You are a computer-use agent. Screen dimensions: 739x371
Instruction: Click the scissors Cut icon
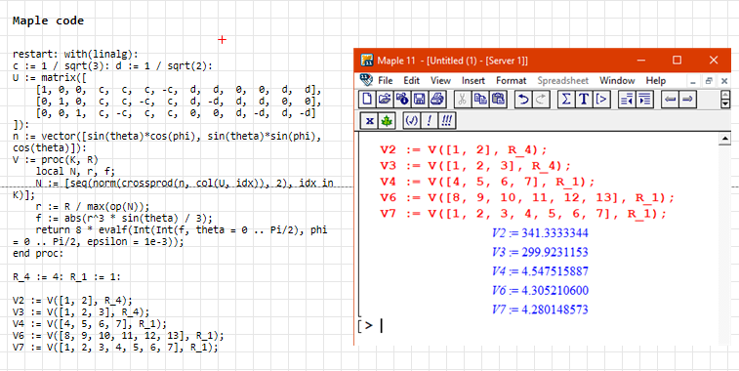coord(463,99)
